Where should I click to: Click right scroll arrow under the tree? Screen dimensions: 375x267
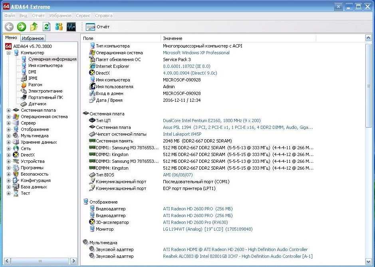[73, 261]
